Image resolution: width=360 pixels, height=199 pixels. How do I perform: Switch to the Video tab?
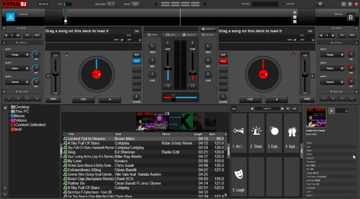pos(171,35)
